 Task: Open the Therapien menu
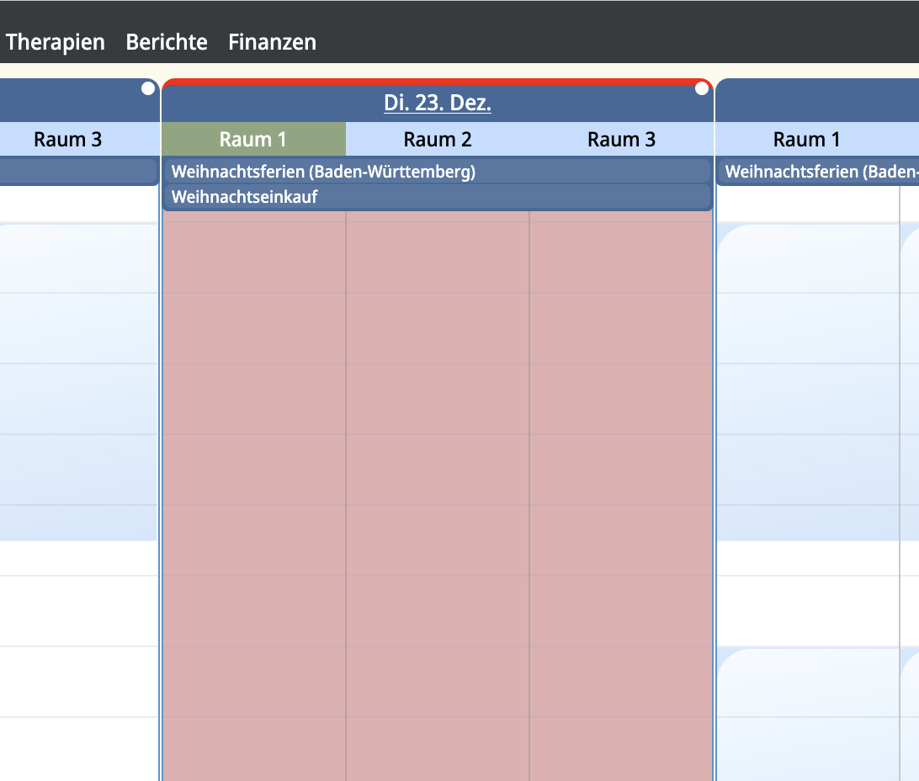pos(56,42)
